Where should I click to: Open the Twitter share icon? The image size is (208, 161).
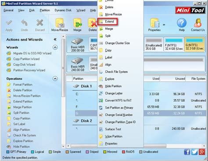[194, 152]
